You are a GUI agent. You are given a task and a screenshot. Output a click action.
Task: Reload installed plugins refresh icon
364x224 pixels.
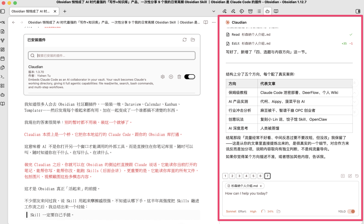pyautogui.click(x=185, y=40)
